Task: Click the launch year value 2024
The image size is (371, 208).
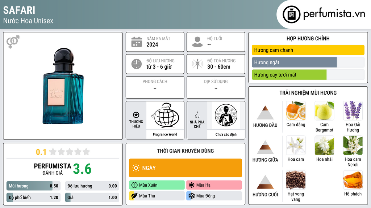Action: tap(152, 44)
